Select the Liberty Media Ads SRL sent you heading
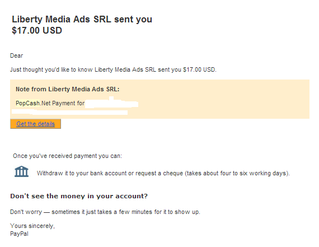This screenshot has width=319, height=247. [x=82, y=20]
